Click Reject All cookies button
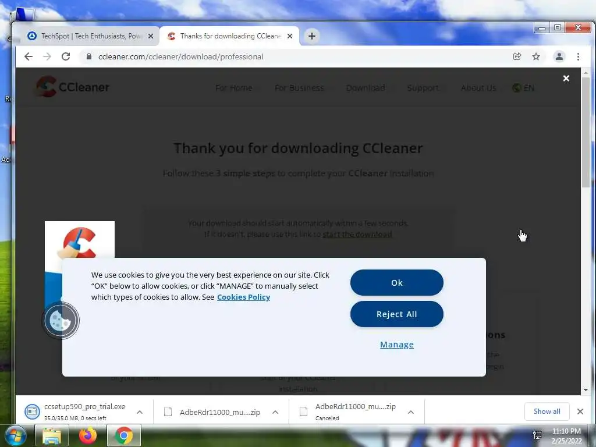Viewport: 596px width, 447px height. (396, 314)
